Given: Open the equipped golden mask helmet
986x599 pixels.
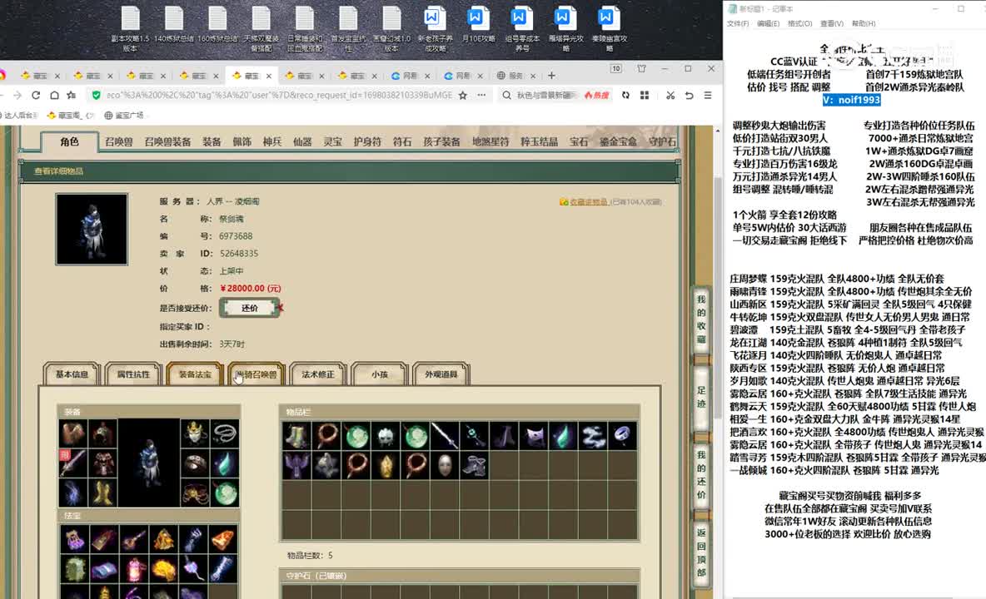Looking at the screenshot, I should pos(194,433).
